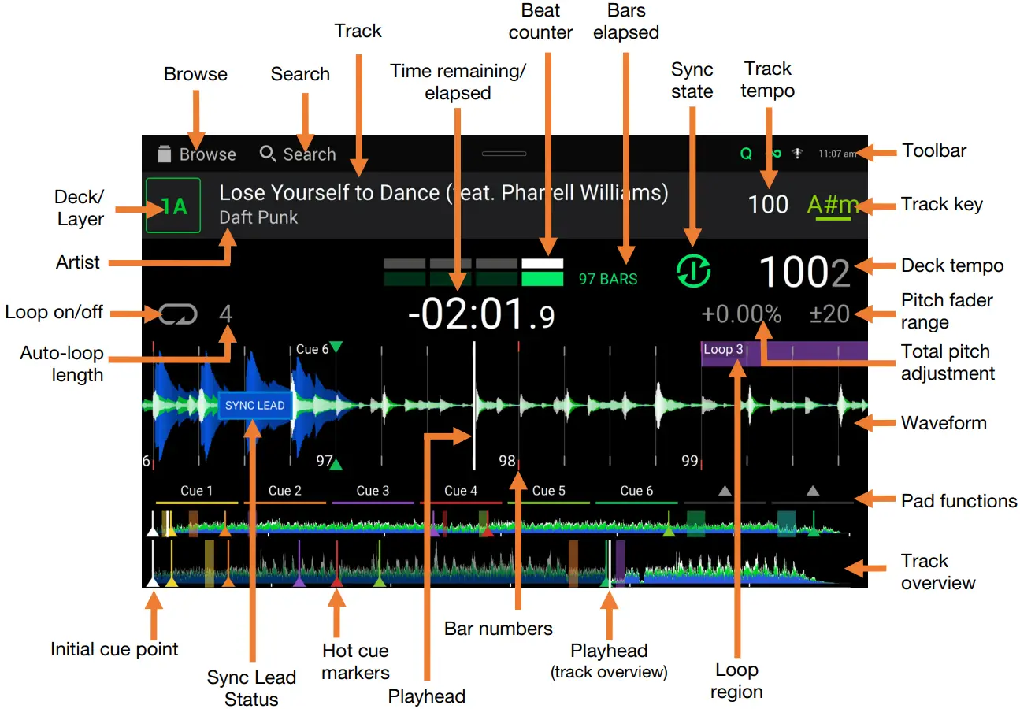Open the Browse library view
This screenshot has width=1020, height=709.
(x=197, y=154)
